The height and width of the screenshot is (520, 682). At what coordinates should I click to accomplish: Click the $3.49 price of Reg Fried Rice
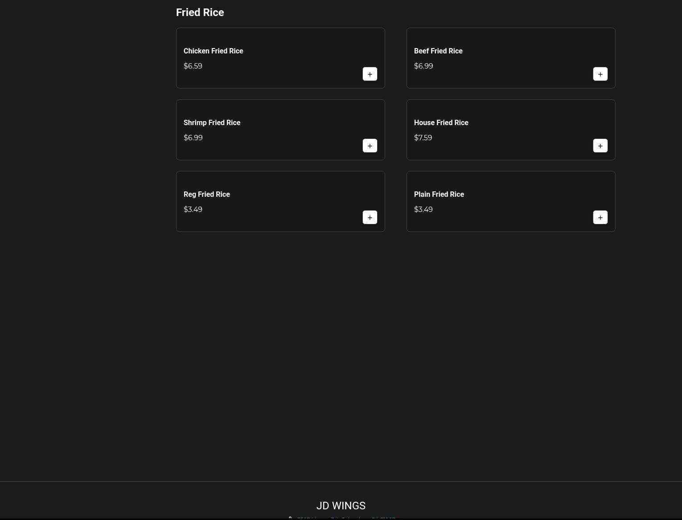193,209
